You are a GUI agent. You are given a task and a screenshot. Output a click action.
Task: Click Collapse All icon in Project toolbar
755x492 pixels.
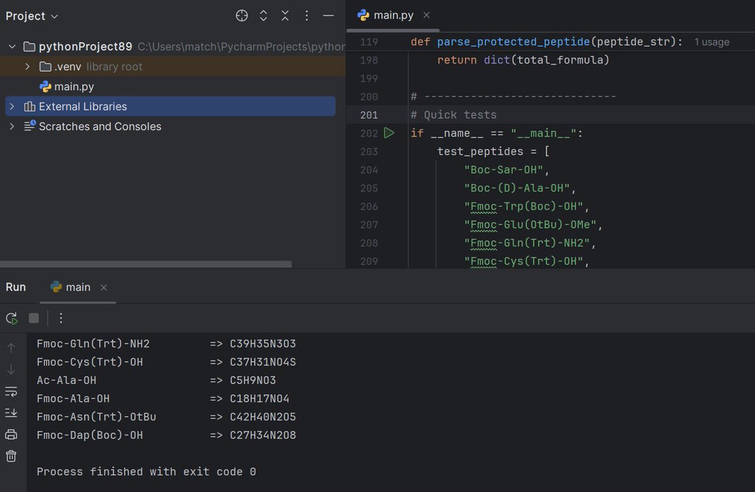pyautogui.click(x=285, y=16)
